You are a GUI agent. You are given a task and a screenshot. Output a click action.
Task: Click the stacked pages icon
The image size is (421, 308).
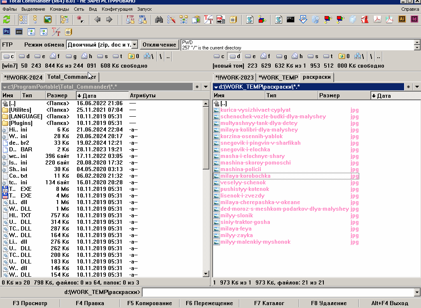coord(353,20)
